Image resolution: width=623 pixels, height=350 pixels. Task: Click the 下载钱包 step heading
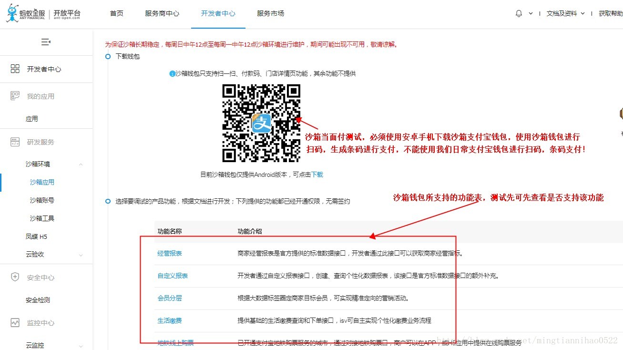tap(128, 56)
